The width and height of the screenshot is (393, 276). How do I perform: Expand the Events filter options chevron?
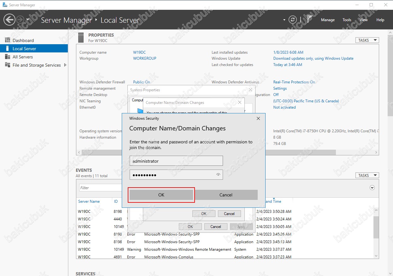click(x=372, y=188)
